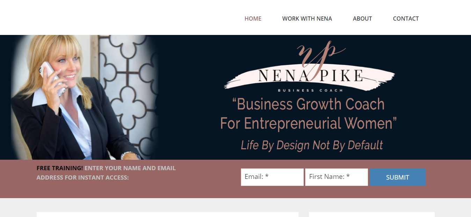The width and height of the screenshot is (471, 217).
Task: Click the Entrepreneurial Women headline line
Action: (x=308, y=123)
